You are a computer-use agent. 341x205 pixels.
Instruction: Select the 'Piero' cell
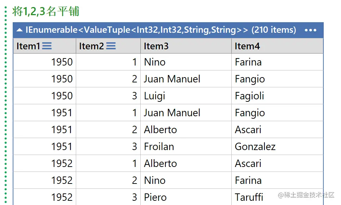pyautogui.click(x=186, y=197)
